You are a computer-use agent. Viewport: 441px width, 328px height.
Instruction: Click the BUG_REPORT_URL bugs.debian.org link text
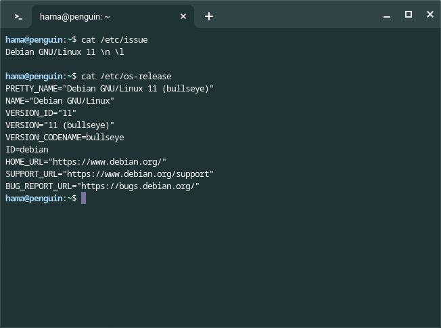pyautogui.click(x=138, y=186)
